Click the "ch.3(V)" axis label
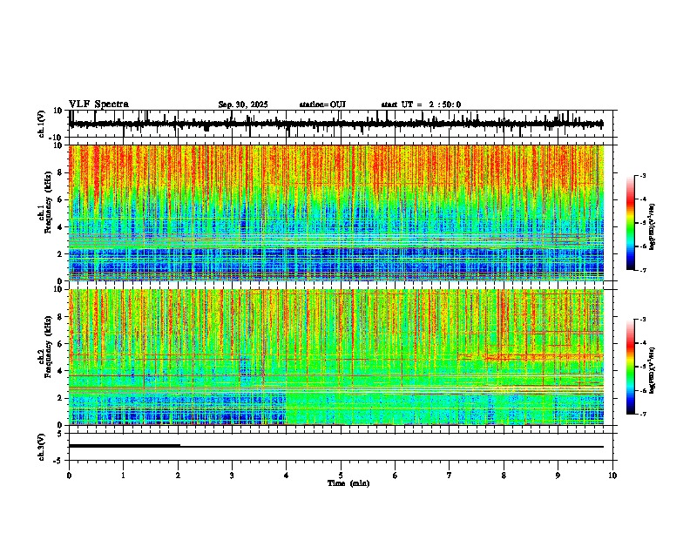Viewport: 690px width, 533px height. [42, 447]
